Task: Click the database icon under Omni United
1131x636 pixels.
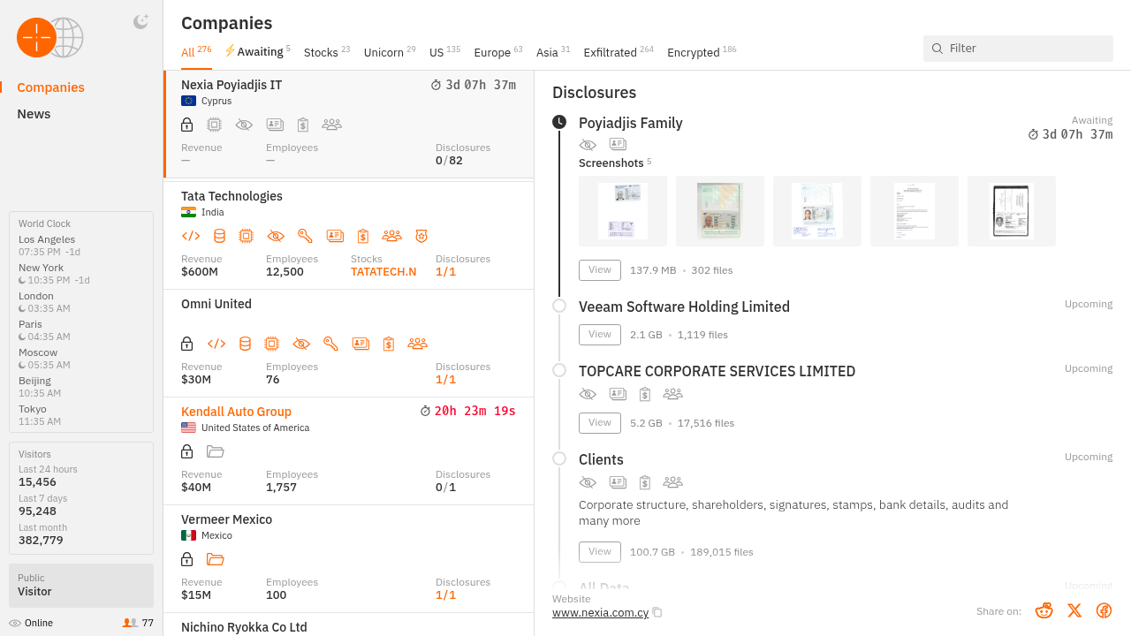Action: [245, 344]
